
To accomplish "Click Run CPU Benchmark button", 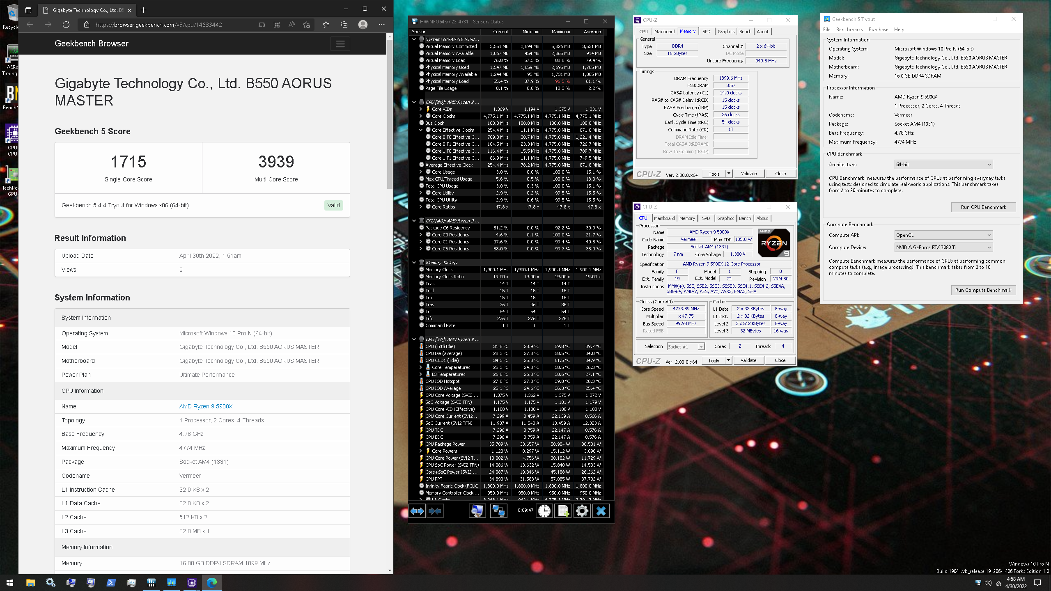I will (x=983, y=207).
